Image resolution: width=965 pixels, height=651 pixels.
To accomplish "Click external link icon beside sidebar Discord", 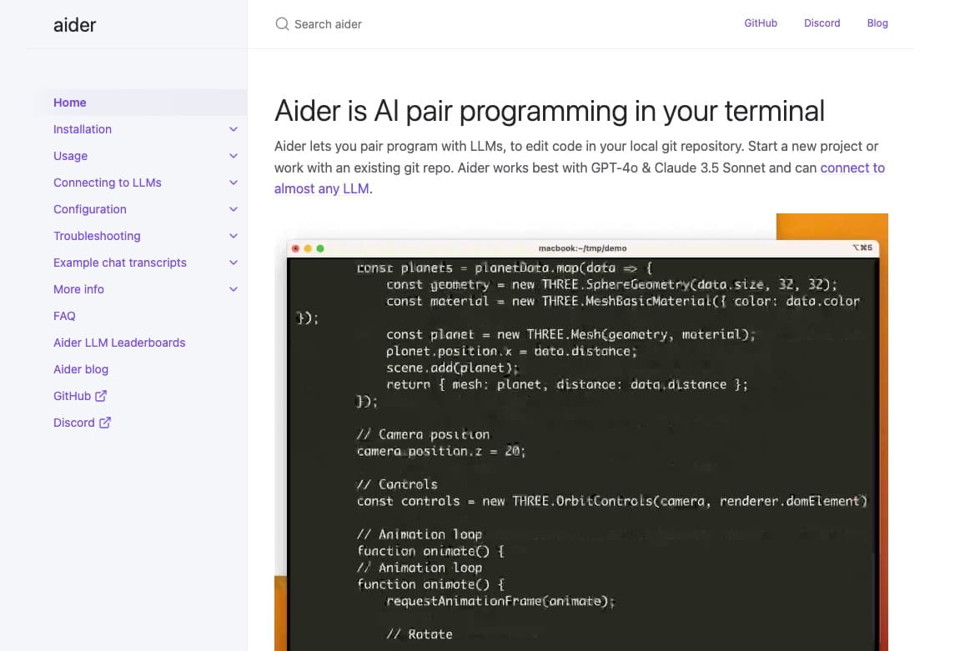I will click(105, 423).
